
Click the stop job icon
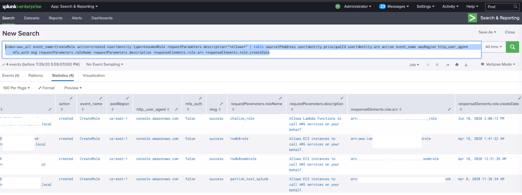pyautogui.click(x=437, y=65)
